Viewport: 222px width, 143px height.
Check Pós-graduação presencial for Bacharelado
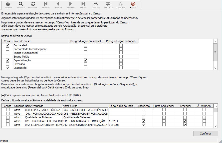coord(85,45)
